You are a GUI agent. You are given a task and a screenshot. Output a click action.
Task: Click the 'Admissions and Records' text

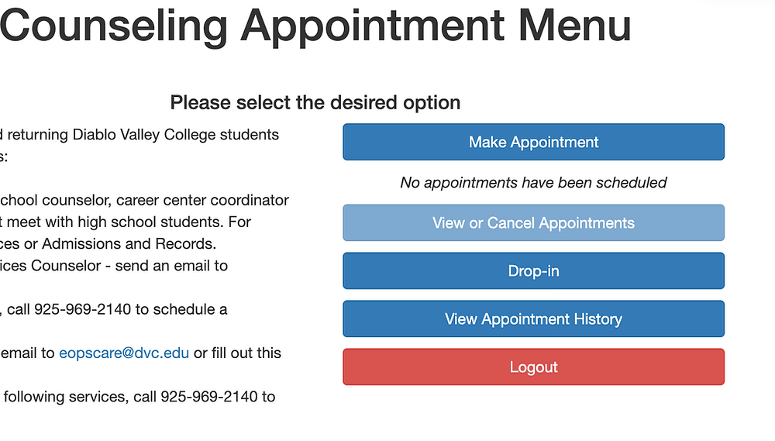click(x=129, y=243)
